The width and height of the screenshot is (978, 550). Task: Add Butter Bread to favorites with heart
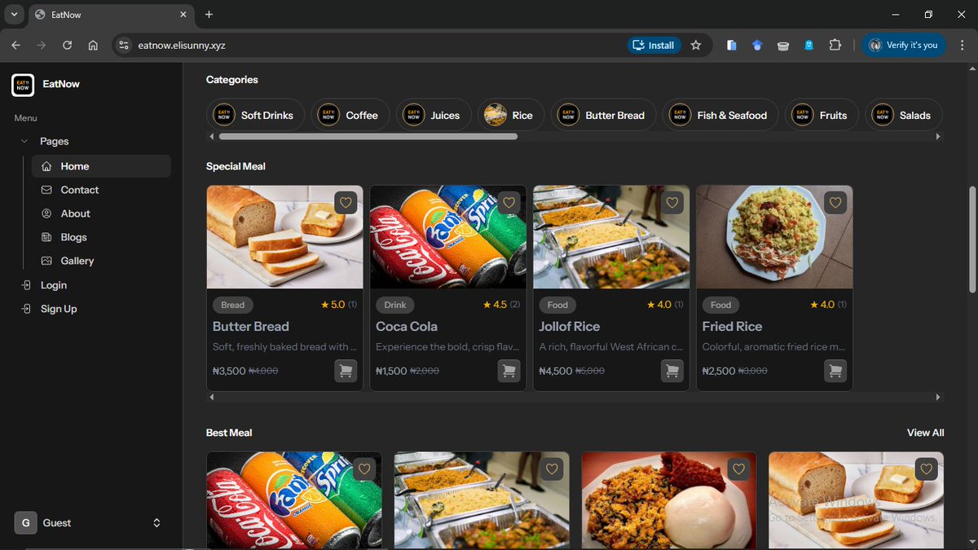coord(346,203)
